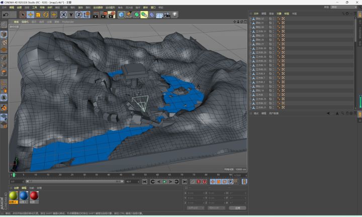Open Render Settings clapperboard with gear
Viewport: 362px width, 217px height.
coord(112,15)
